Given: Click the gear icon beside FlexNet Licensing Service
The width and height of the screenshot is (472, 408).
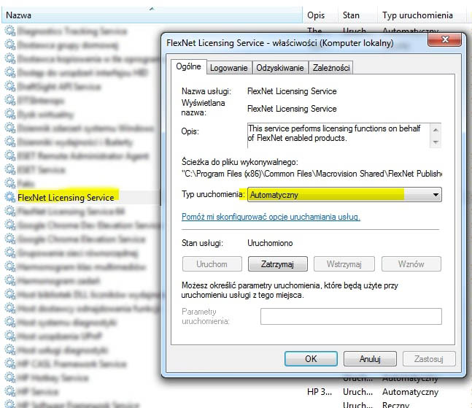Looking at the screenshot, I should 10,197.
